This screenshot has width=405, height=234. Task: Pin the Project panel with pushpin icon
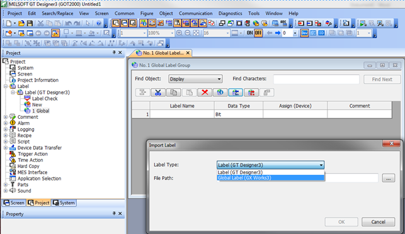tap(114, 52)
